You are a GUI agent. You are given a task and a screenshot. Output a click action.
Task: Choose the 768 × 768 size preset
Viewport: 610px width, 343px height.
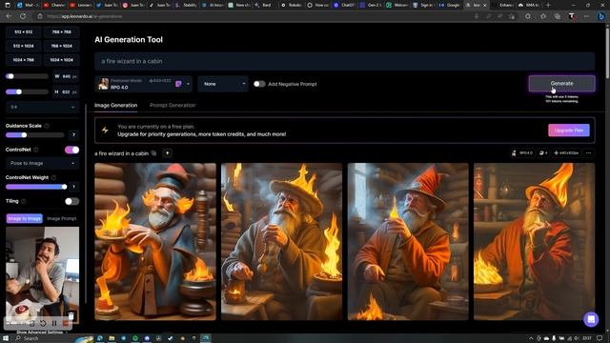61,31
